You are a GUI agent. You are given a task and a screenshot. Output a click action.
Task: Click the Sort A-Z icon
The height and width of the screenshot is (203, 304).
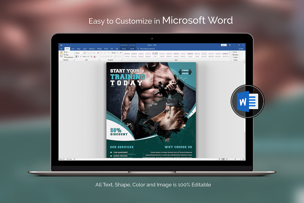(118, 53)
